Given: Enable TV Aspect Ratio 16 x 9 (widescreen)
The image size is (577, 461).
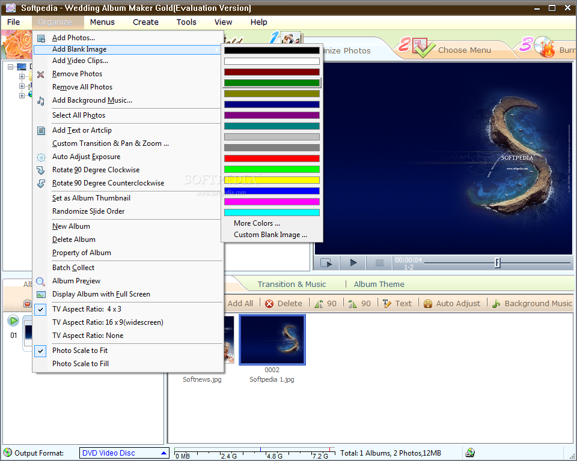Looking at the screenshot, I should (x=107, y=322).
